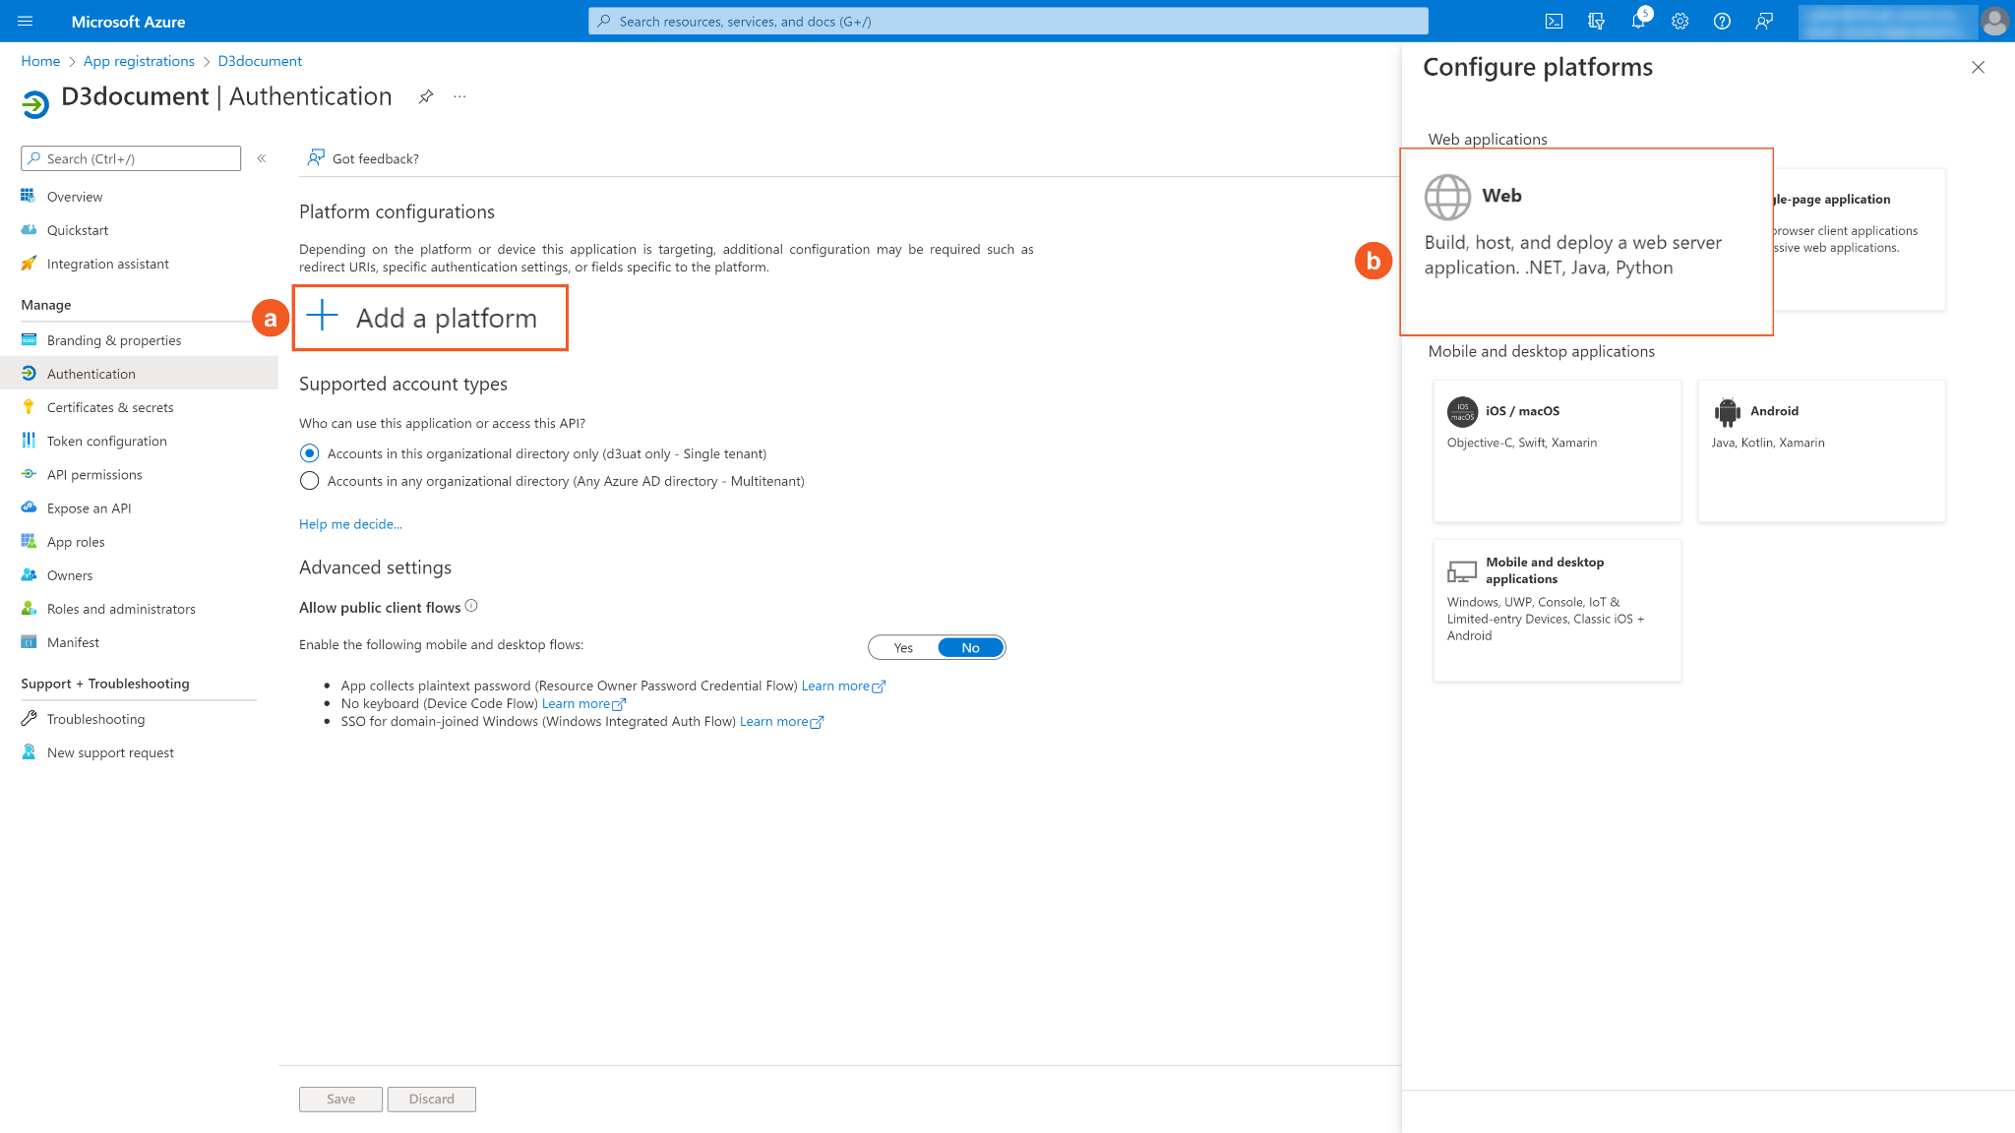Open the feedback icon in top bar
This screenshot has width=2015, height=1133.
[x=1764, y=21]
